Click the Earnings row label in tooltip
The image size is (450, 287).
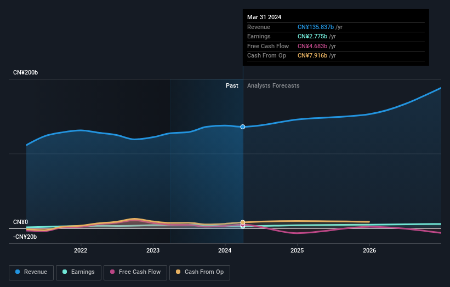point(259,36)
